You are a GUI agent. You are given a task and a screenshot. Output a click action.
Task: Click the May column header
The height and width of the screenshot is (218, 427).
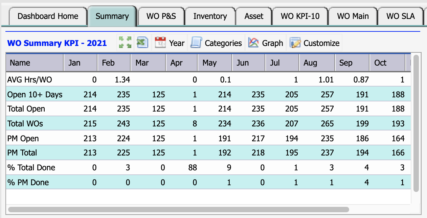pyautogui.click(x=215, y=63)
